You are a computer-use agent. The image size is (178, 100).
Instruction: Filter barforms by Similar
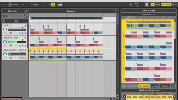(155, 86)
